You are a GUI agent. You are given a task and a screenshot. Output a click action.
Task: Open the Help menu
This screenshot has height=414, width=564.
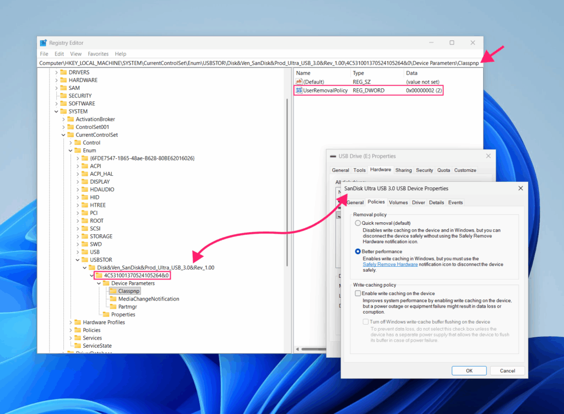[x=121, y=53]
